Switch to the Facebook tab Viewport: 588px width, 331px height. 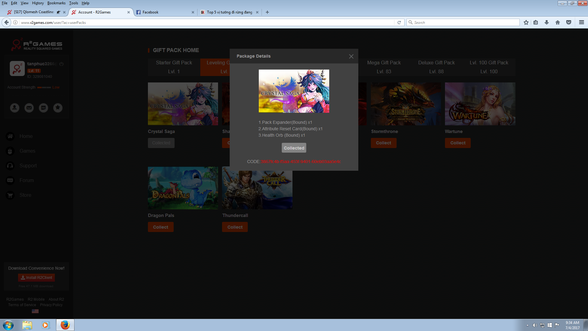coord(162,12)
